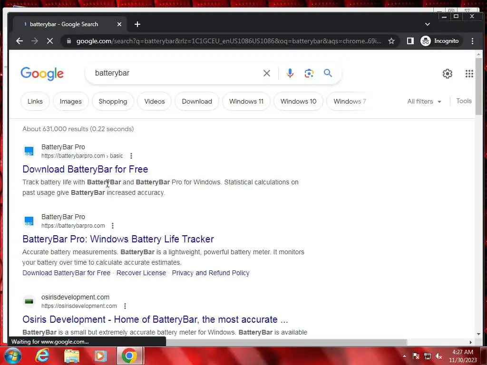Open the search Tools option
This screenshot has height=365, width=487.
pos(464,101)
